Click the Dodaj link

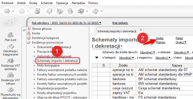click(160, 38)
